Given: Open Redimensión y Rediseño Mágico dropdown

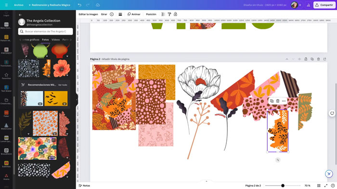Looking at the screenshot, I should point(50,5).
